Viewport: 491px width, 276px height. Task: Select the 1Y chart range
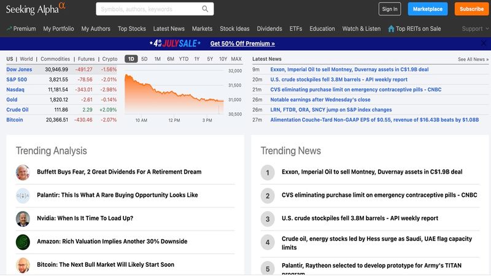196,59
